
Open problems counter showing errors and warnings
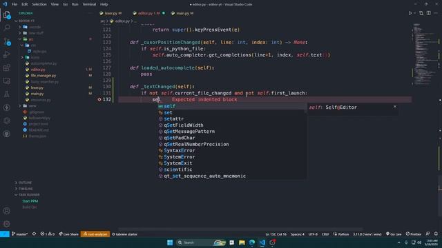48,234
